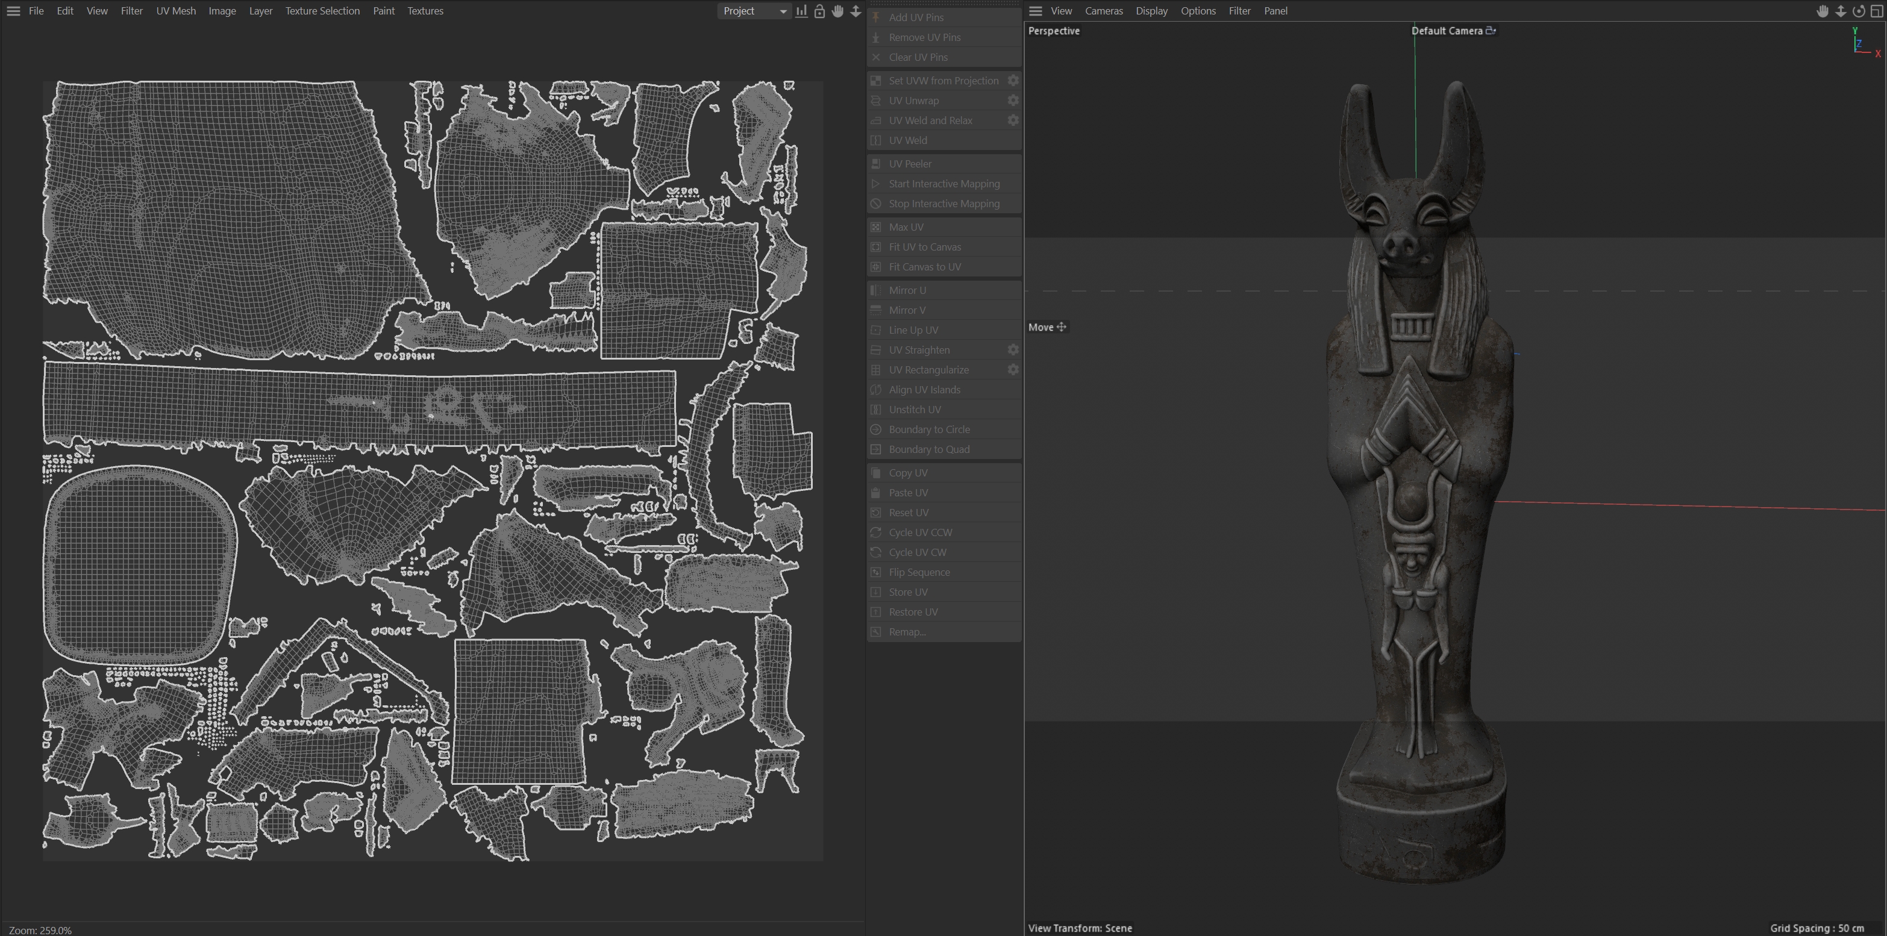Toggle the viewport layout maximize icon
Viewport: 1887px width, 936px height.
(x=1877, y=11)
